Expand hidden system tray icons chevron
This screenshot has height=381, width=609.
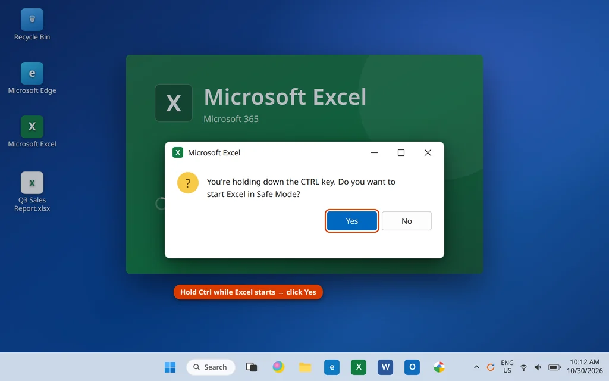click(x=476, y=367)
